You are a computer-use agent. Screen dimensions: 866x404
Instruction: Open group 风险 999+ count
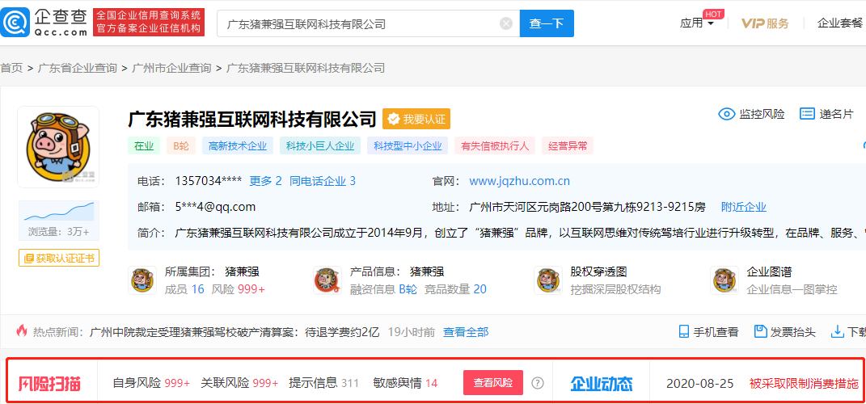click(238, 289)
